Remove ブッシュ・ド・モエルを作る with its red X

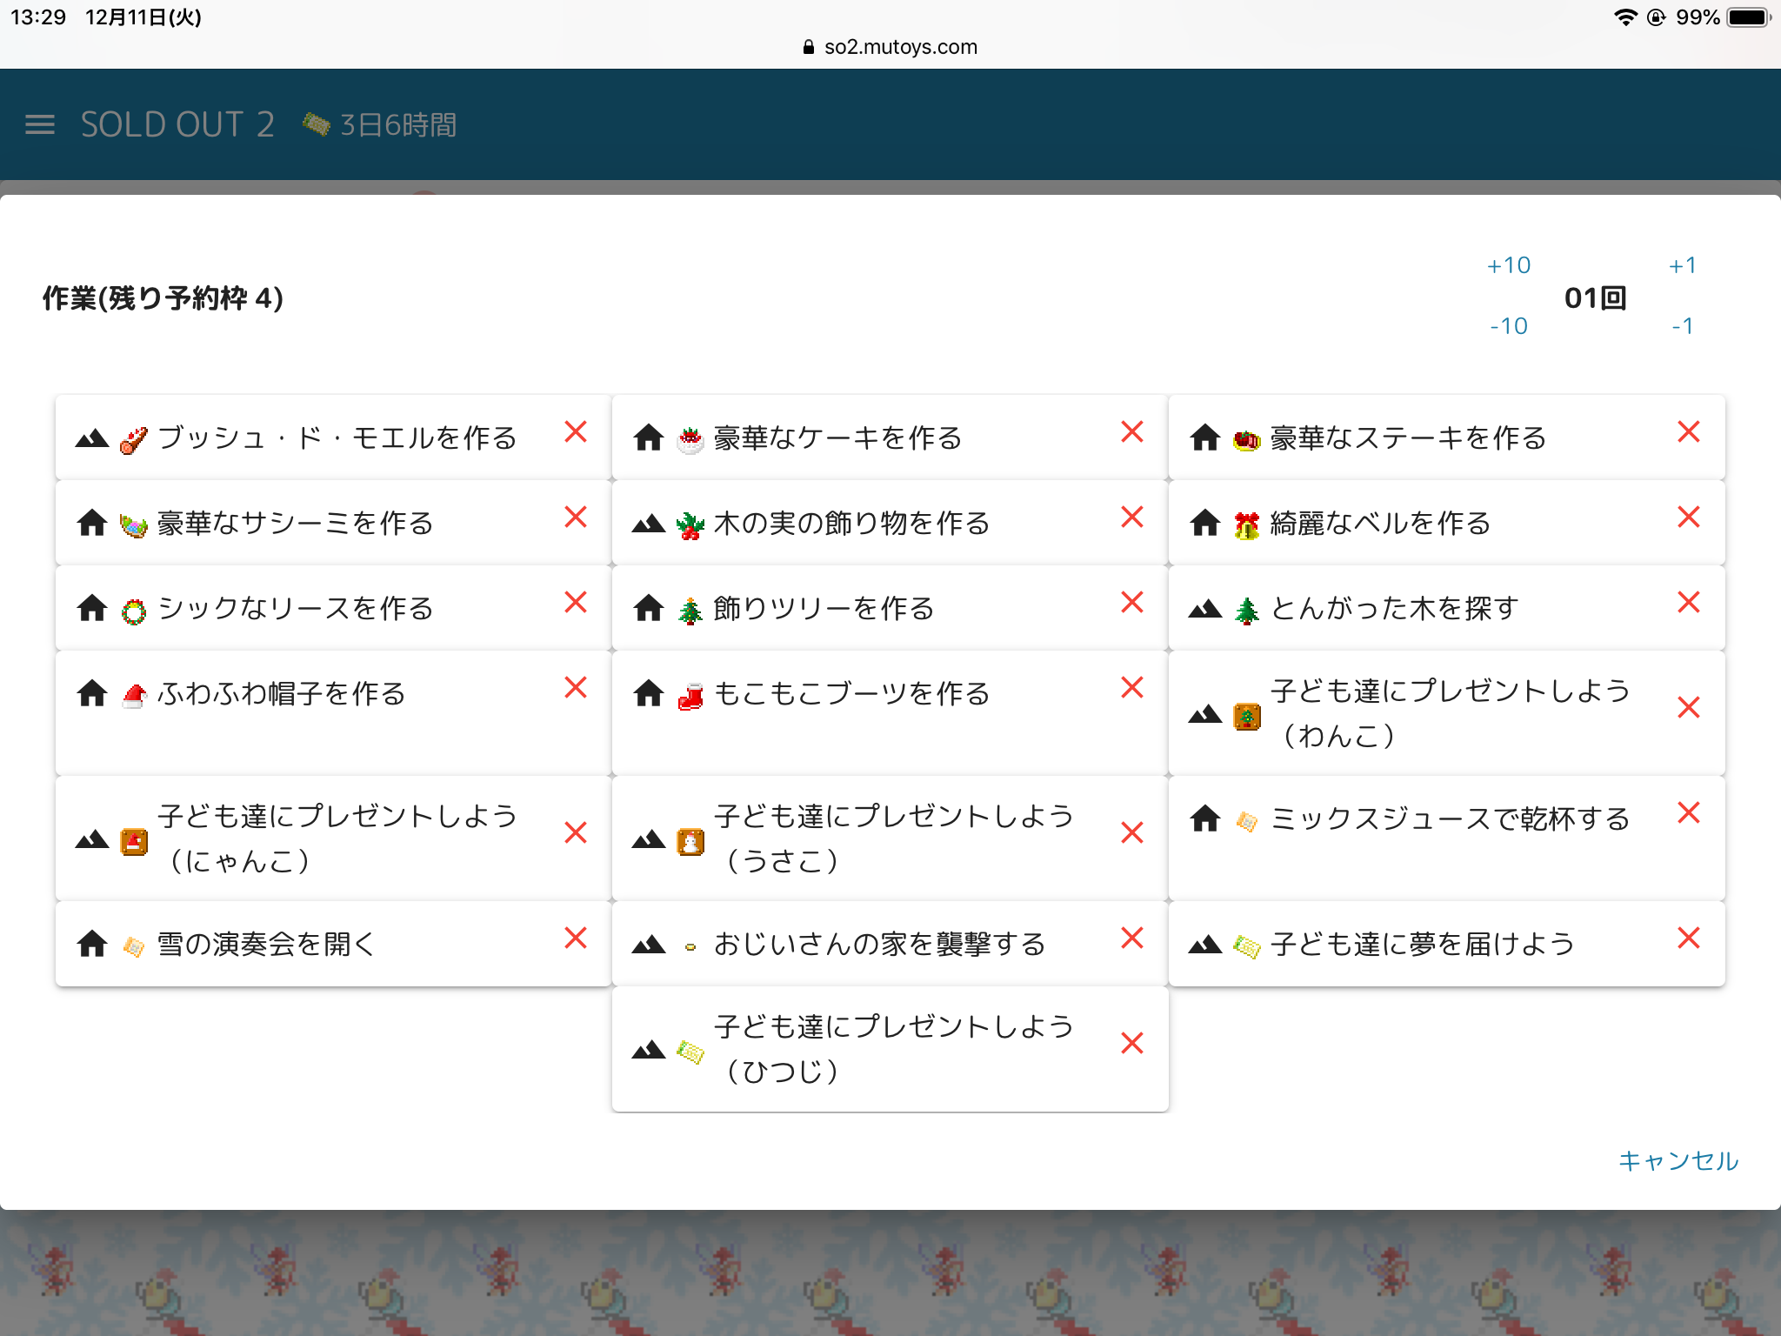[576, 431]
